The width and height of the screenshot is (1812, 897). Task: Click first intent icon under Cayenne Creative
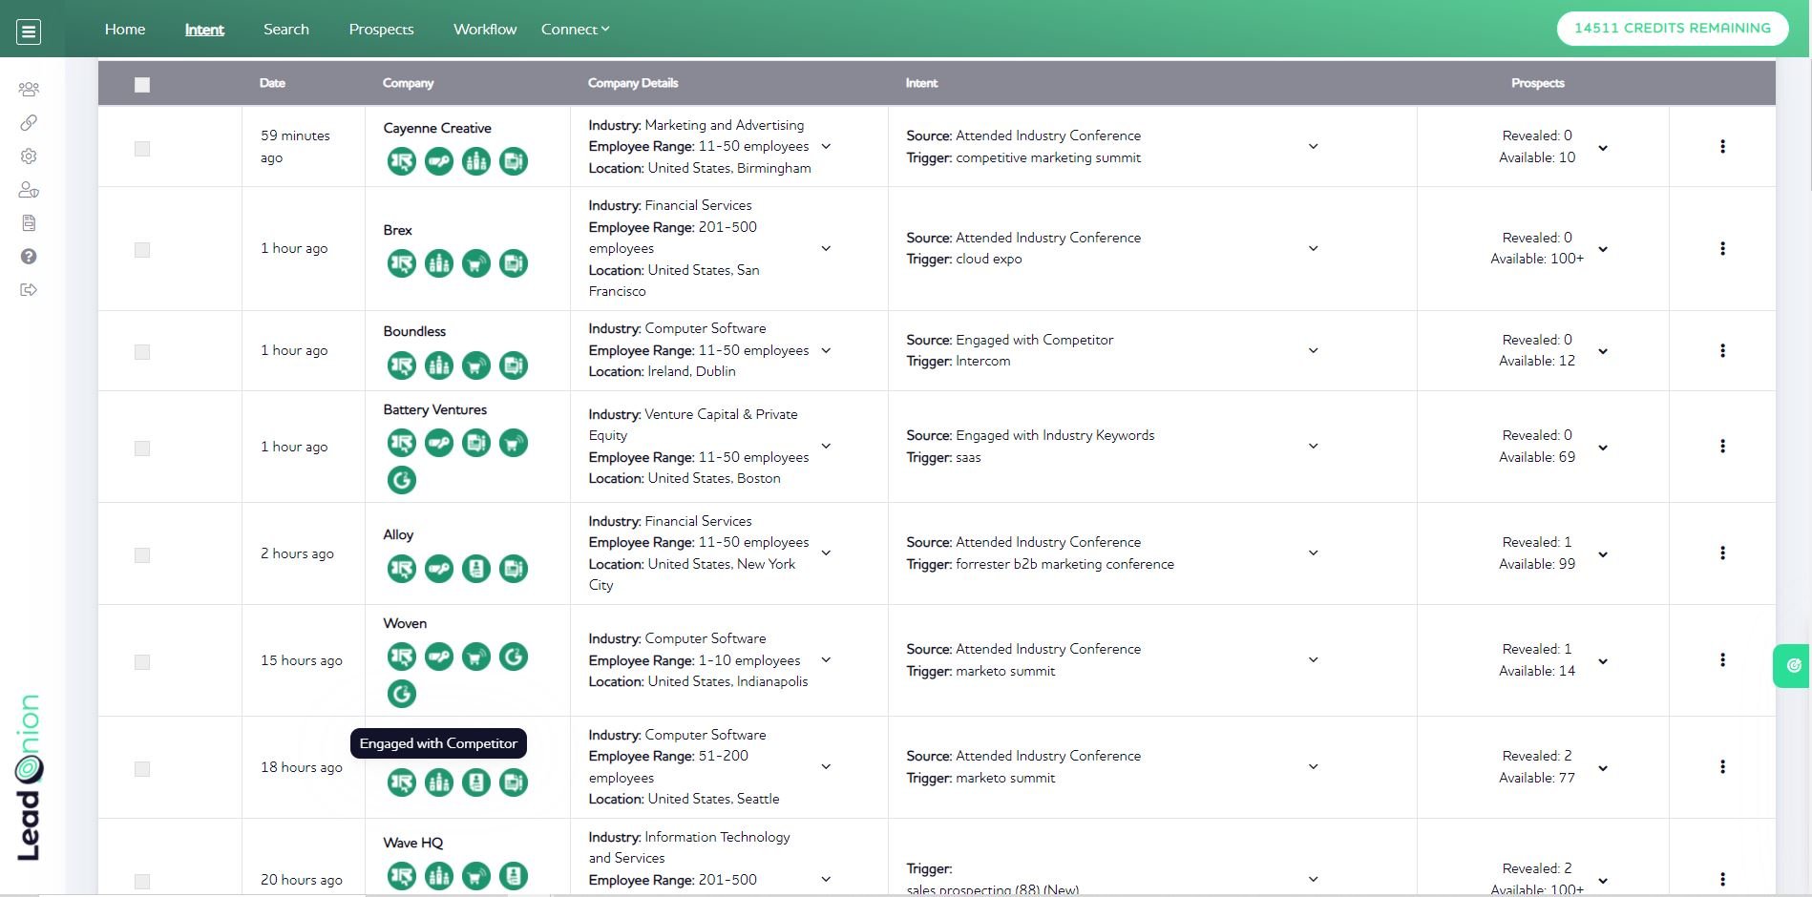[x=402, y=161]
